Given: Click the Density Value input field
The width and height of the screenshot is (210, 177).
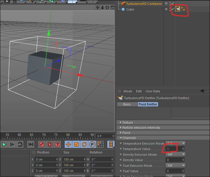Looking at the screenshot, I should click(174, 160).
